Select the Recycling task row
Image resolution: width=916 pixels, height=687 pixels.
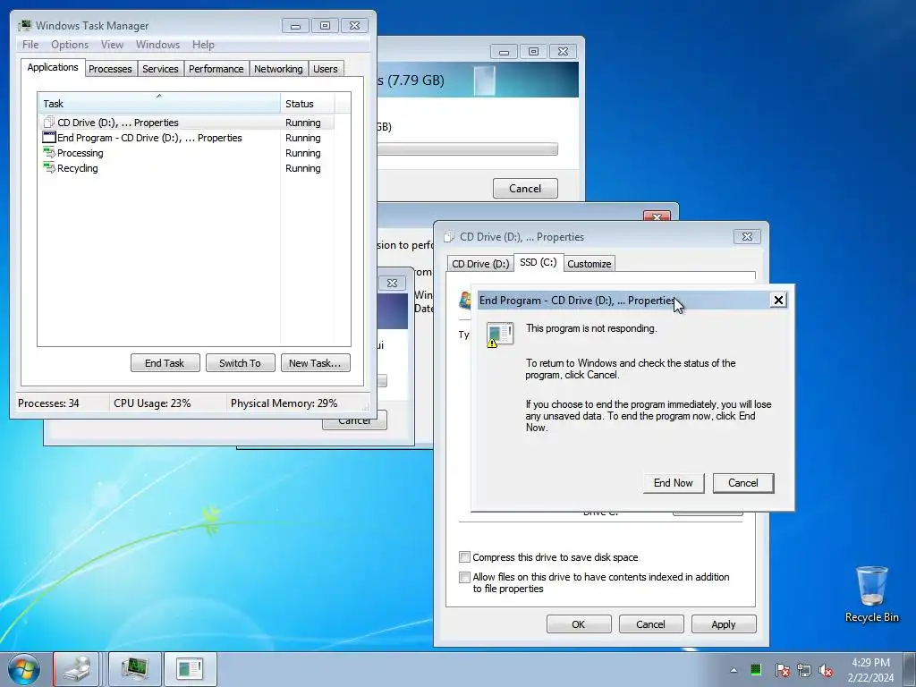187,167
